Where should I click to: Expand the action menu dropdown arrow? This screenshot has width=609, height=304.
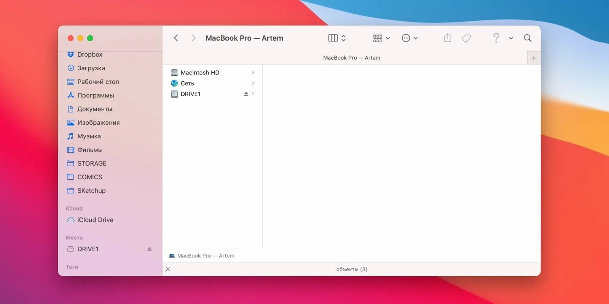click(x=416, y=38)
